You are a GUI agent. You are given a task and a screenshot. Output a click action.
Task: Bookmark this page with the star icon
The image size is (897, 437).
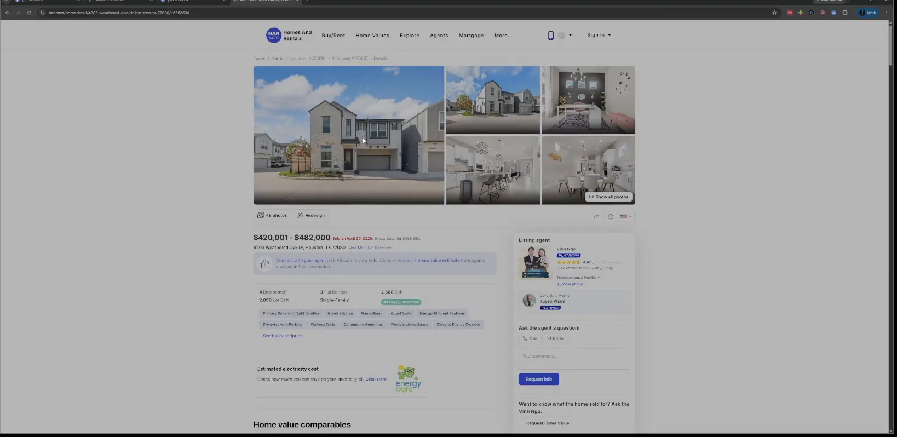pyautogui.click(x=774, y=13)
